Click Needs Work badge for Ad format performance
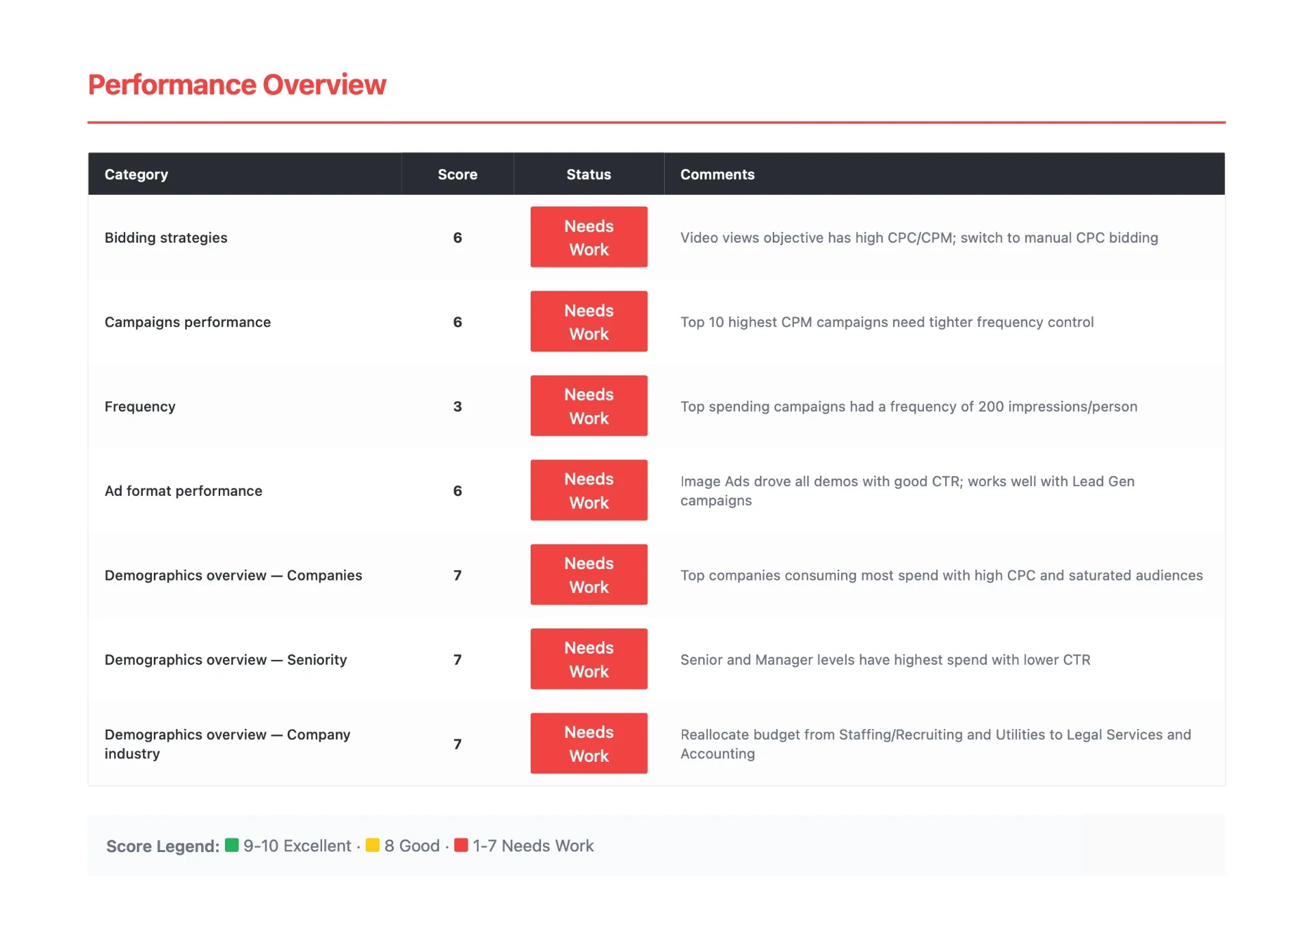Viewport: 1313px width, 928px height. (589, 490)
